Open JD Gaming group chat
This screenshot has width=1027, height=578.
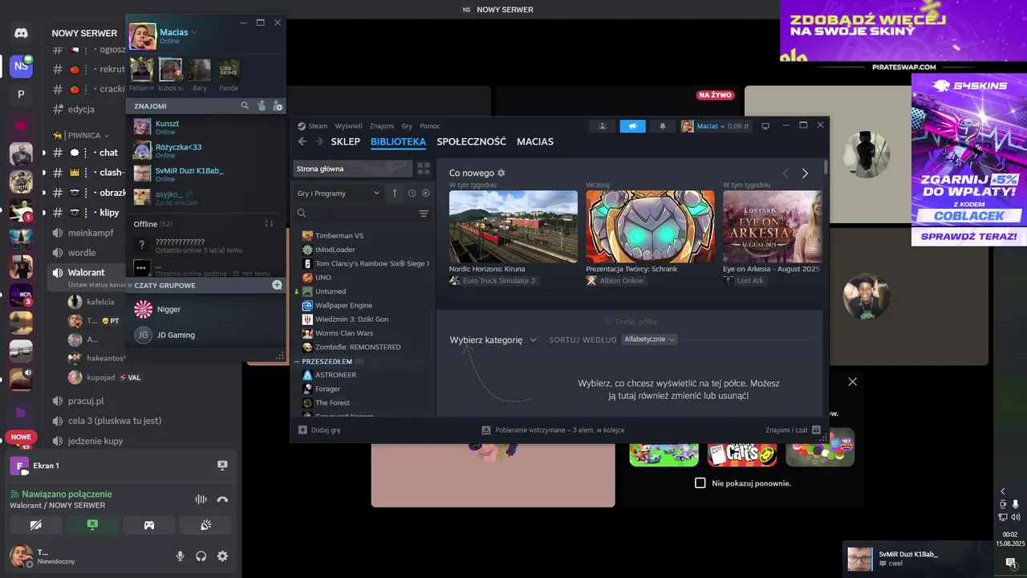205,335
